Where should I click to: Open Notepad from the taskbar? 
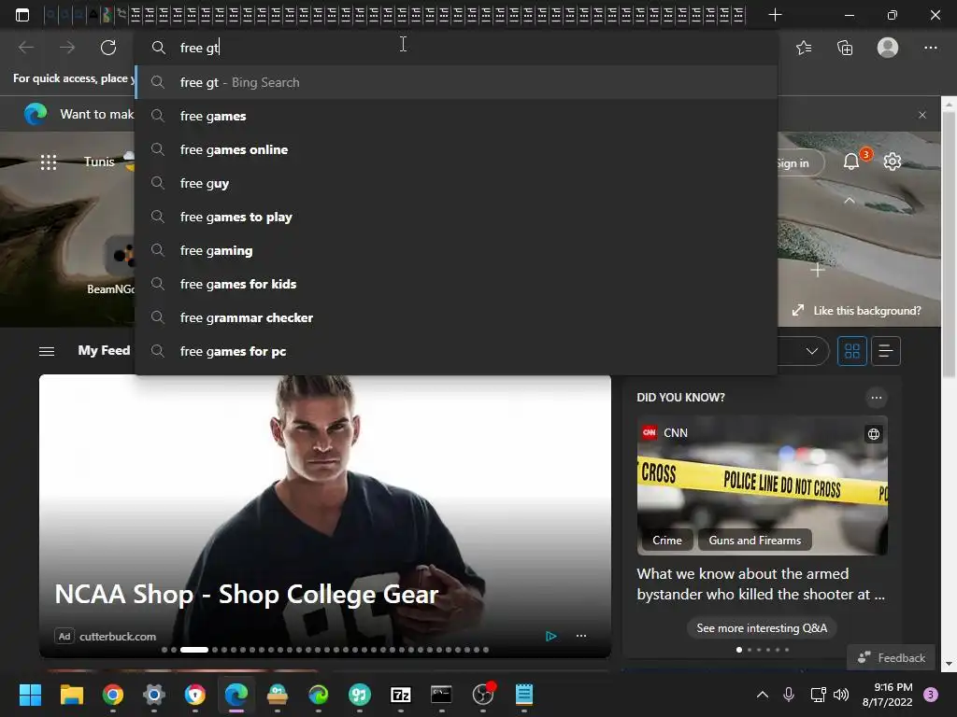524,695
